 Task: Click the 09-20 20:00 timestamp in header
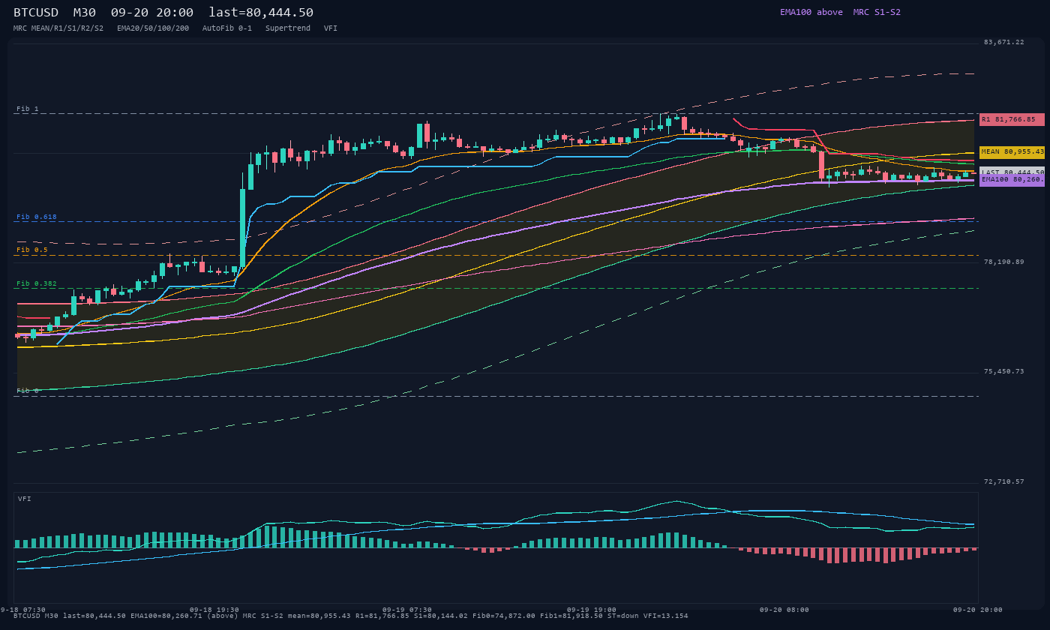pos(152,13)
